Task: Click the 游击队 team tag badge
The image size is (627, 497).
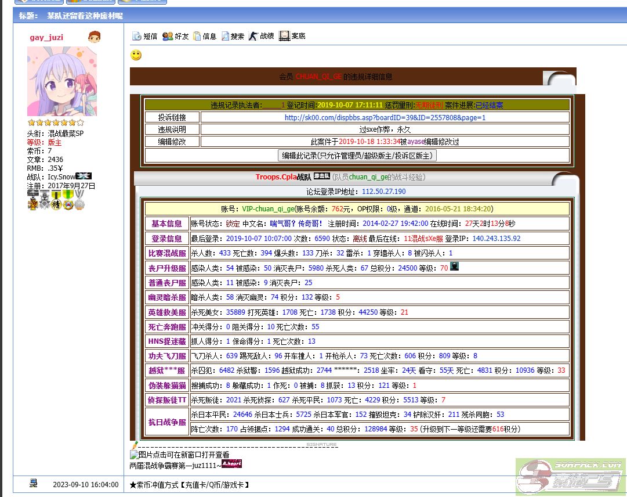Action: click(x=321, y=177)
